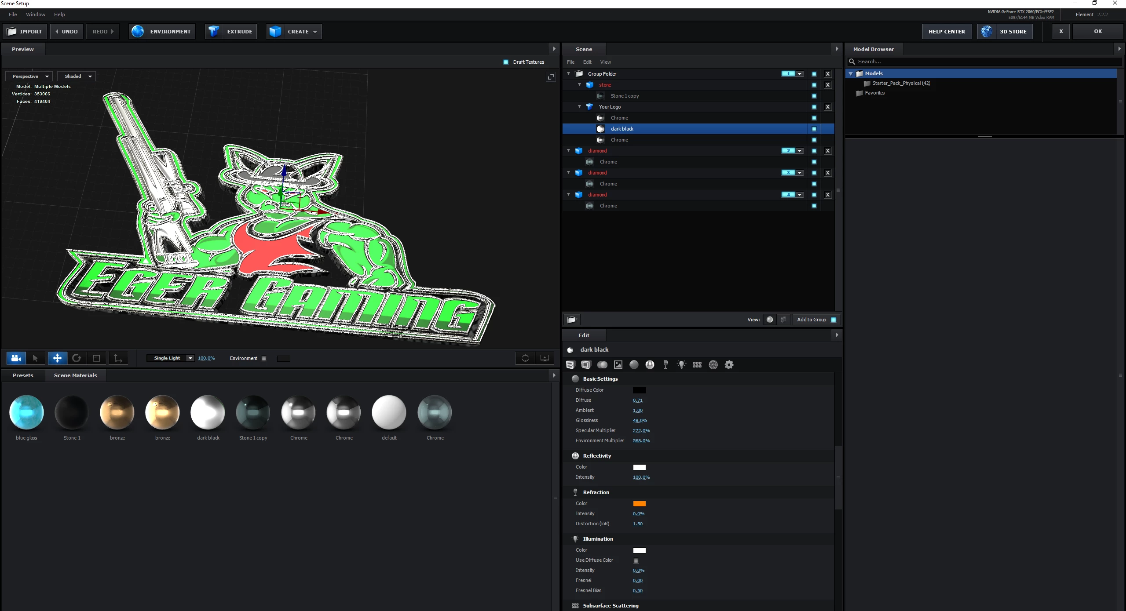Screen dimensions: 1126x611
Task: Switch to the Presets tab
Action: (x=23, y=375)
